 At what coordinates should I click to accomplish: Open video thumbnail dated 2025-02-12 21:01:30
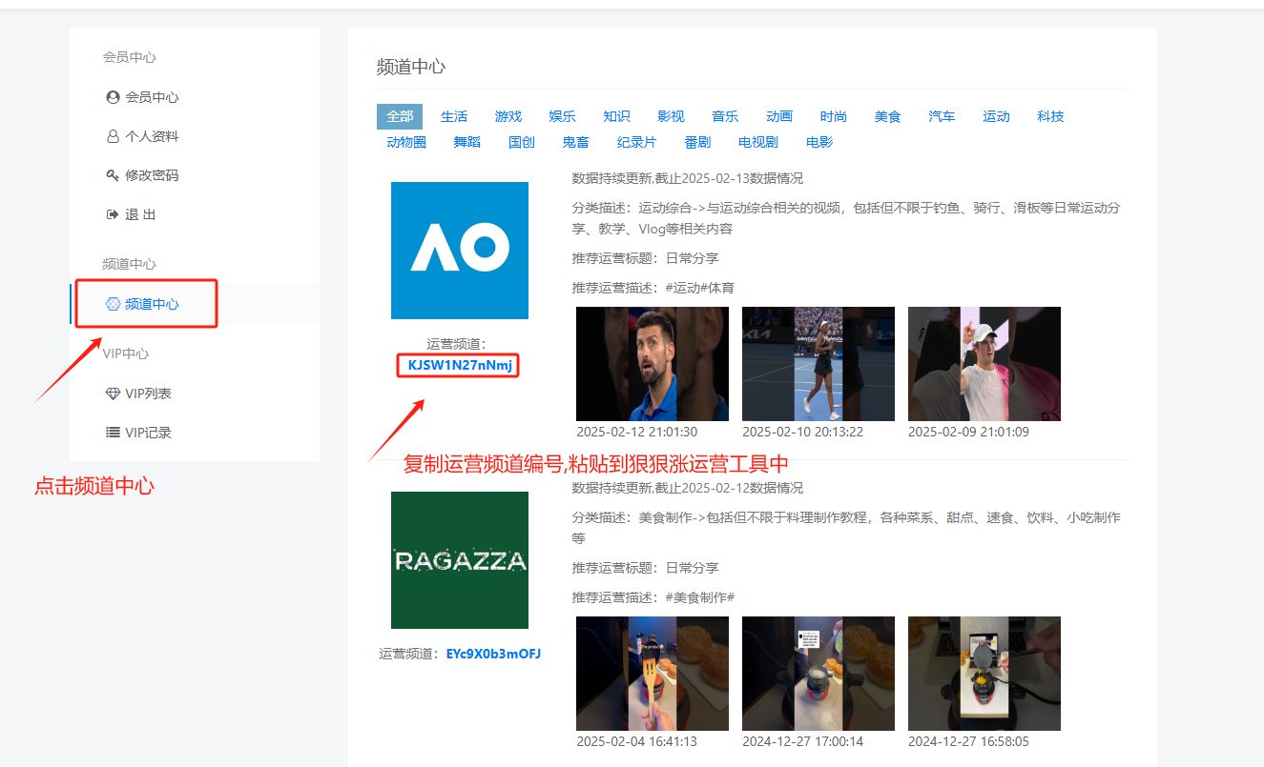(653, 364)
